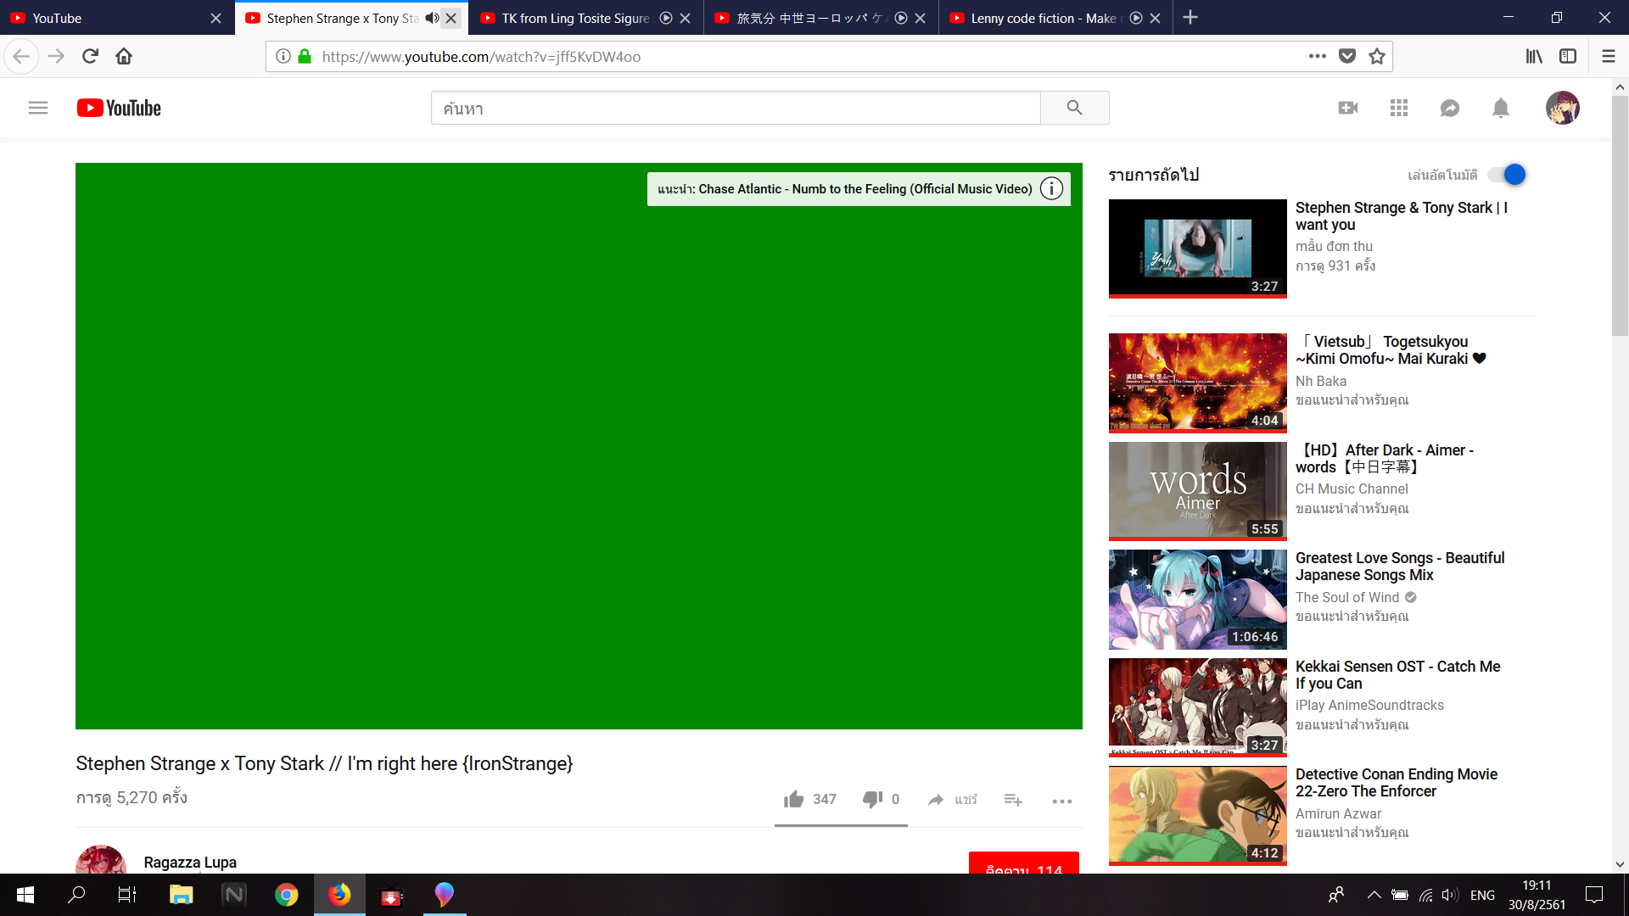Click the thumbs down dislike button

click(872, 799)
